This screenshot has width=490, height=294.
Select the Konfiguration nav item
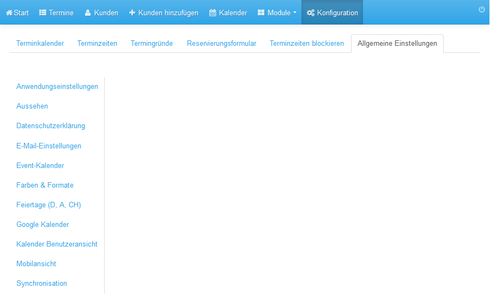tap(332, 13)
